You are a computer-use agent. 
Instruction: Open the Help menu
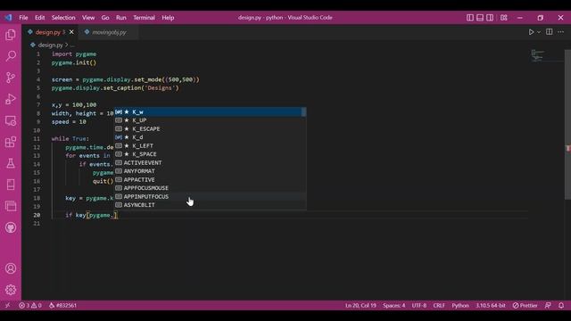[x=168, y=18]
